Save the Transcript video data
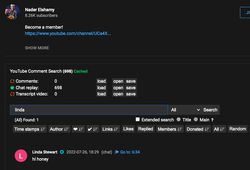 click(131, 94)
